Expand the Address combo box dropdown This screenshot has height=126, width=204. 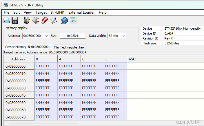tap(47, 36)
